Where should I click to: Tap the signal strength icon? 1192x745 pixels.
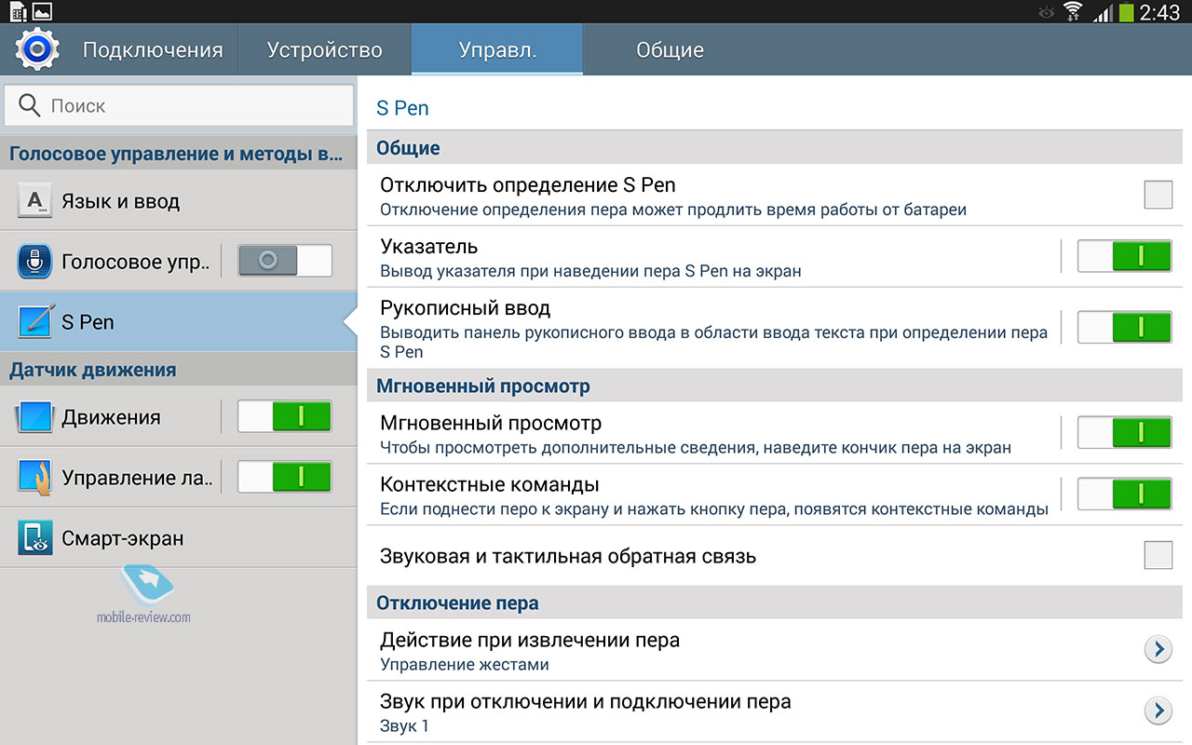[x=1103, y=12]
